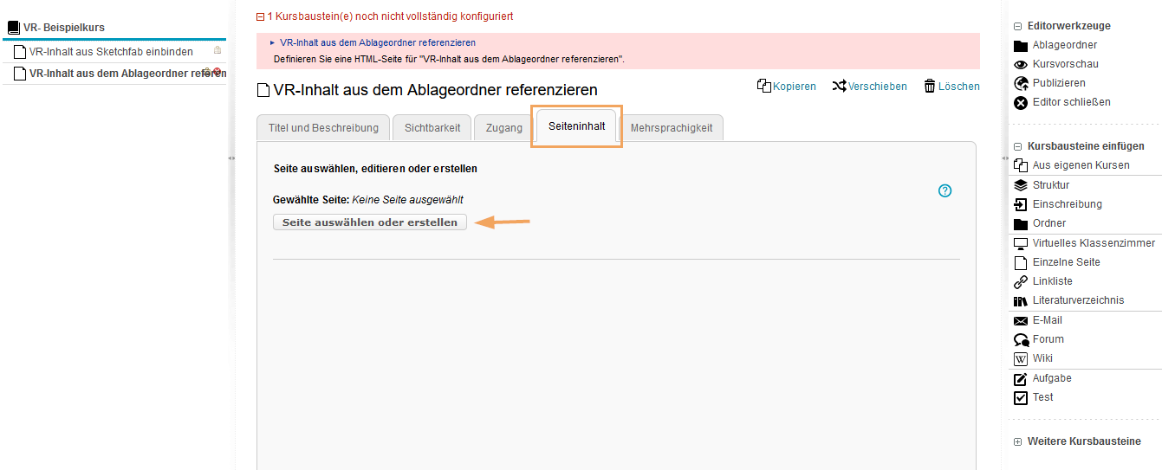Click the Kursvorschau eye icon

tap(1020, 65)
